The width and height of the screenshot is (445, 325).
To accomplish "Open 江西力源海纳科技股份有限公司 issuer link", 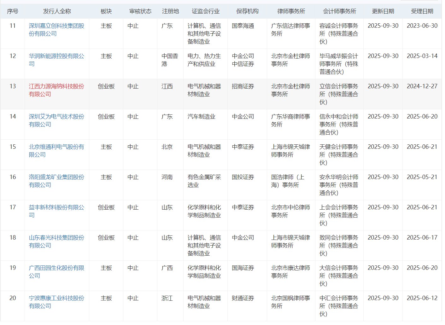I will click(57, 90).
